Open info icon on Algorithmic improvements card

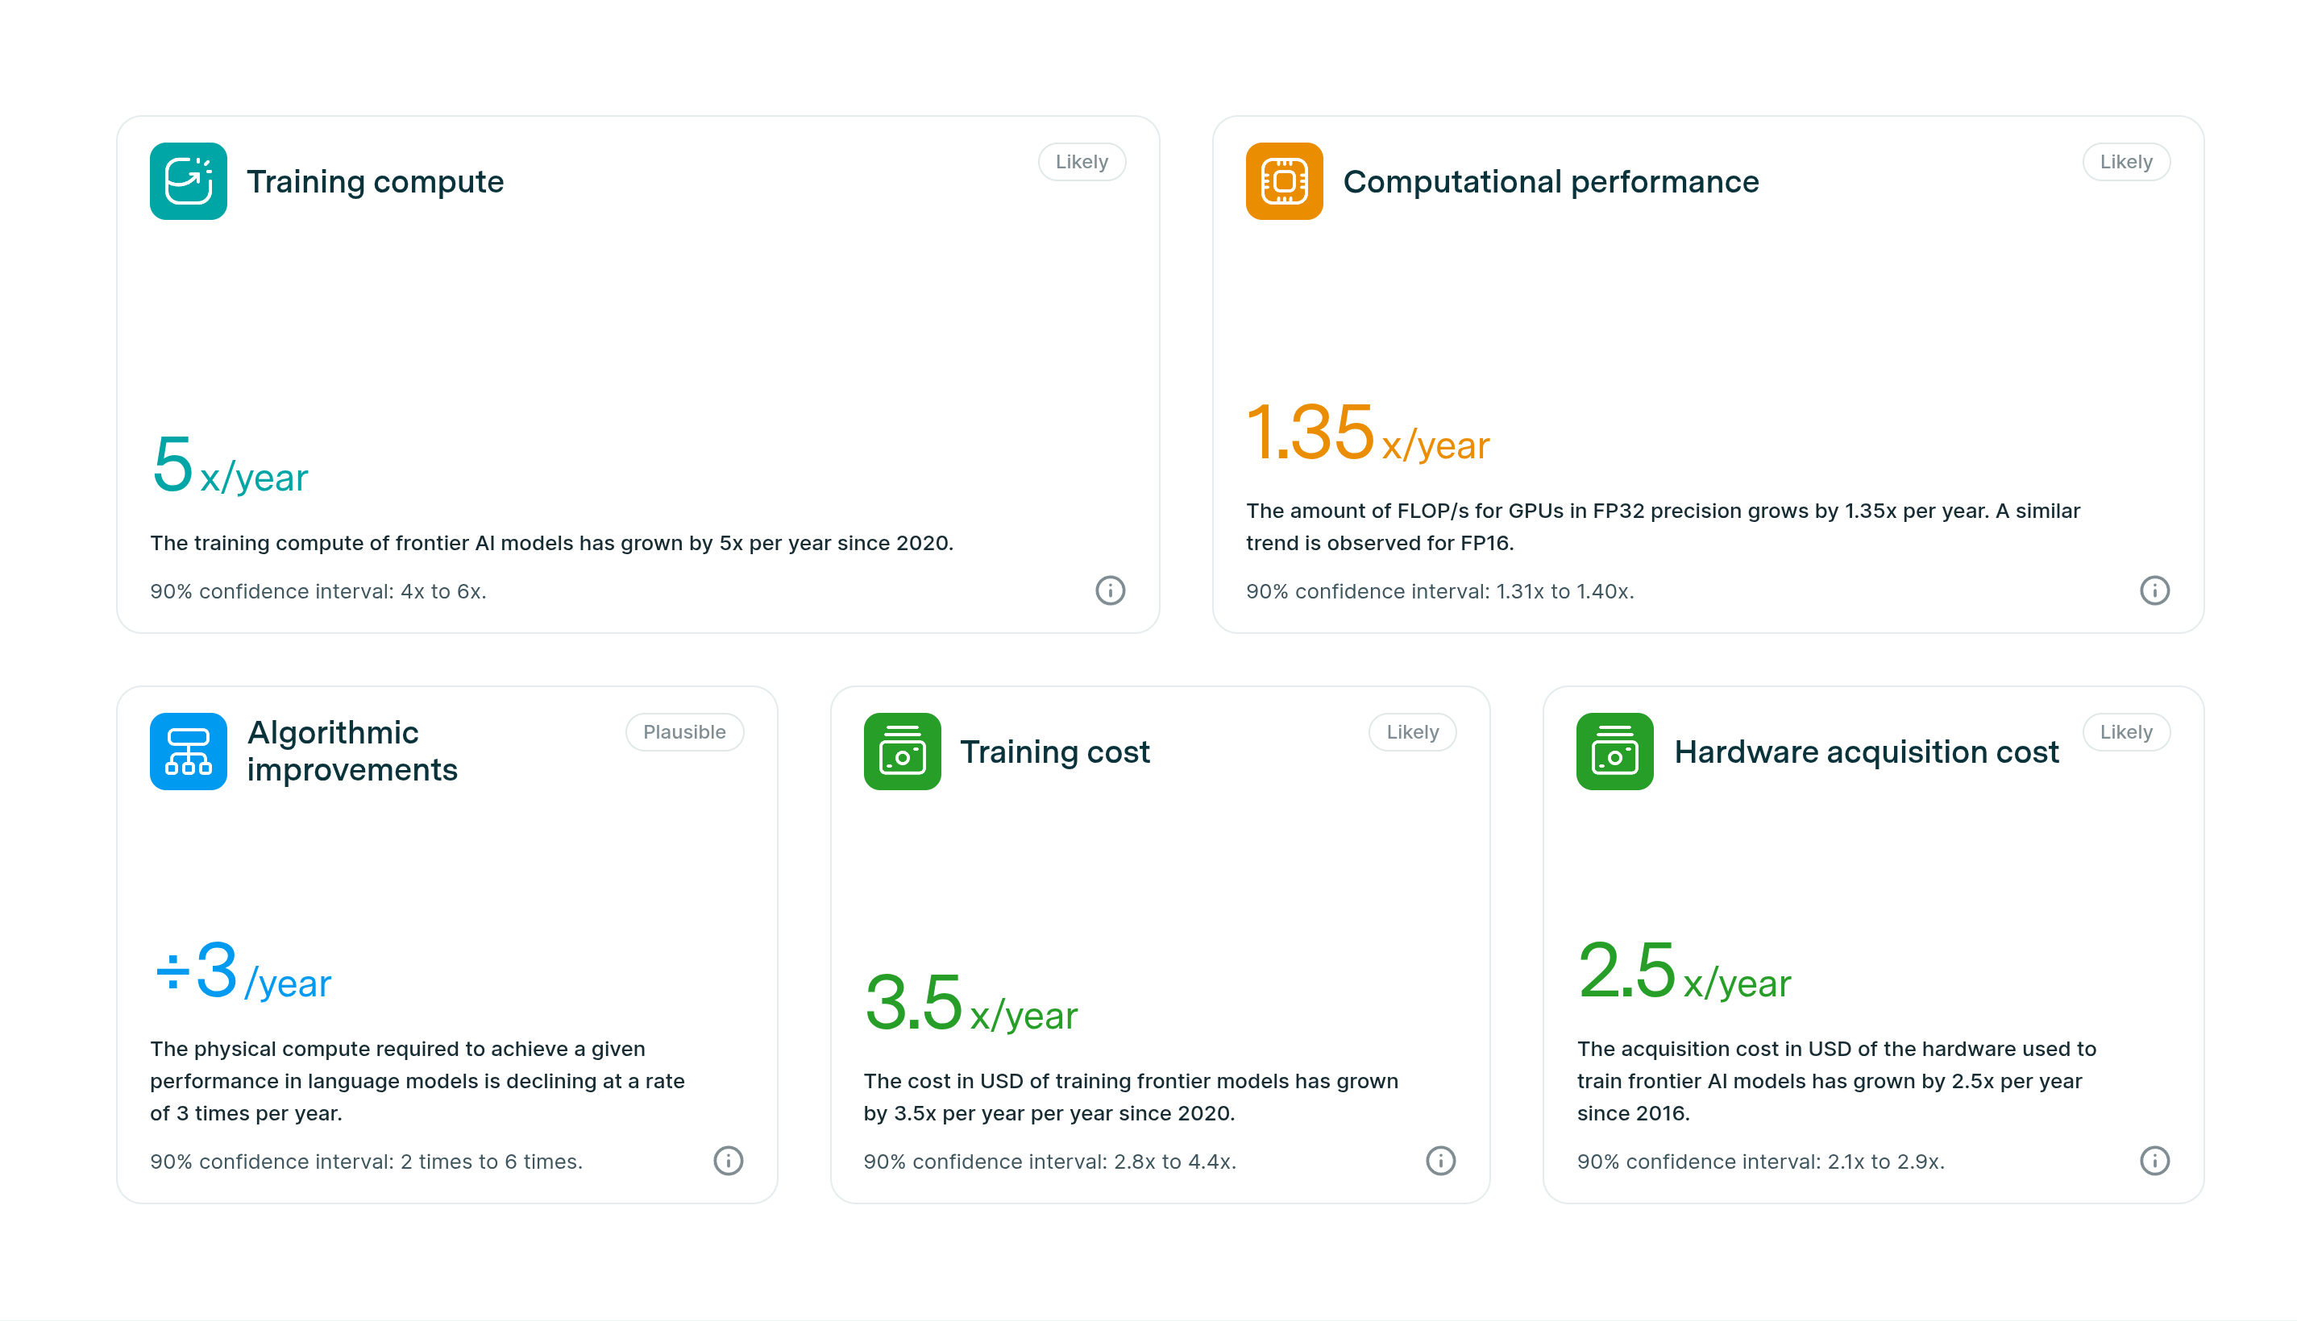tap(727, 1161)
